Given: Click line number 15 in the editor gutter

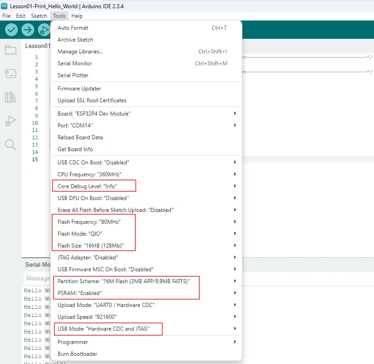Looking at the screenshot, I should [35, 159].
